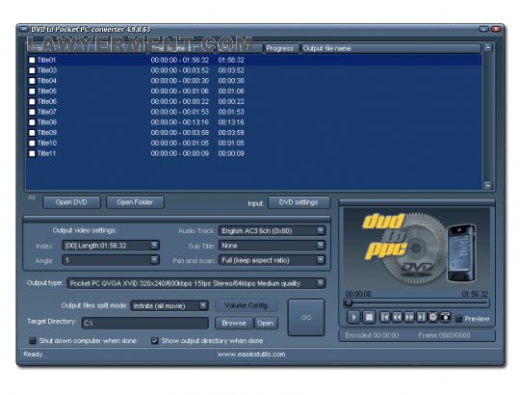Click the Encoded 00:00:00 readout
520x395 pixels.
point(372,335)
